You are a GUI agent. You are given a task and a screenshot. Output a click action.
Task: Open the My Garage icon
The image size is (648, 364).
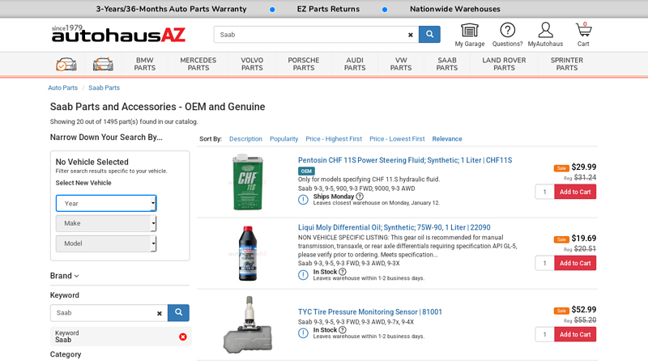pos(469,31)
